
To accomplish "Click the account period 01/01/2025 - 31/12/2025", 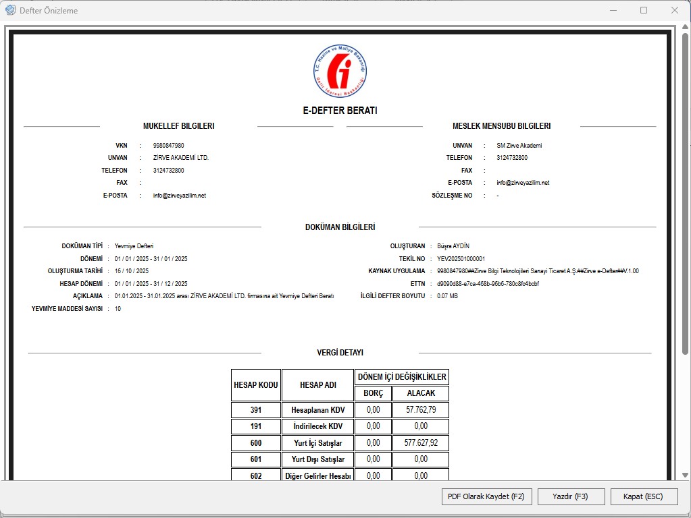I will click(x=151, y=283).
